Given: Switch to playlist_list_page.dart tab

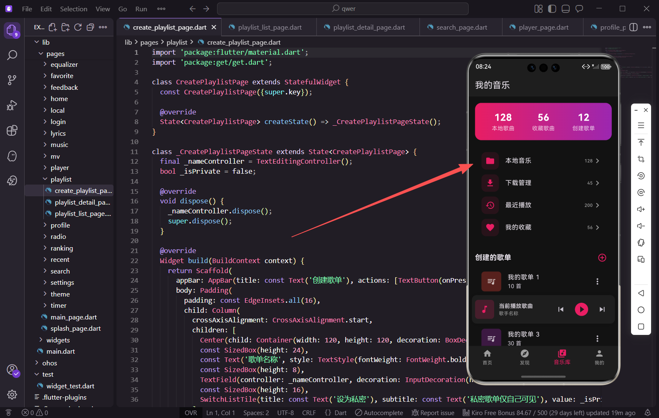Looking at the screenshot, I should click(x=269, y=27).
